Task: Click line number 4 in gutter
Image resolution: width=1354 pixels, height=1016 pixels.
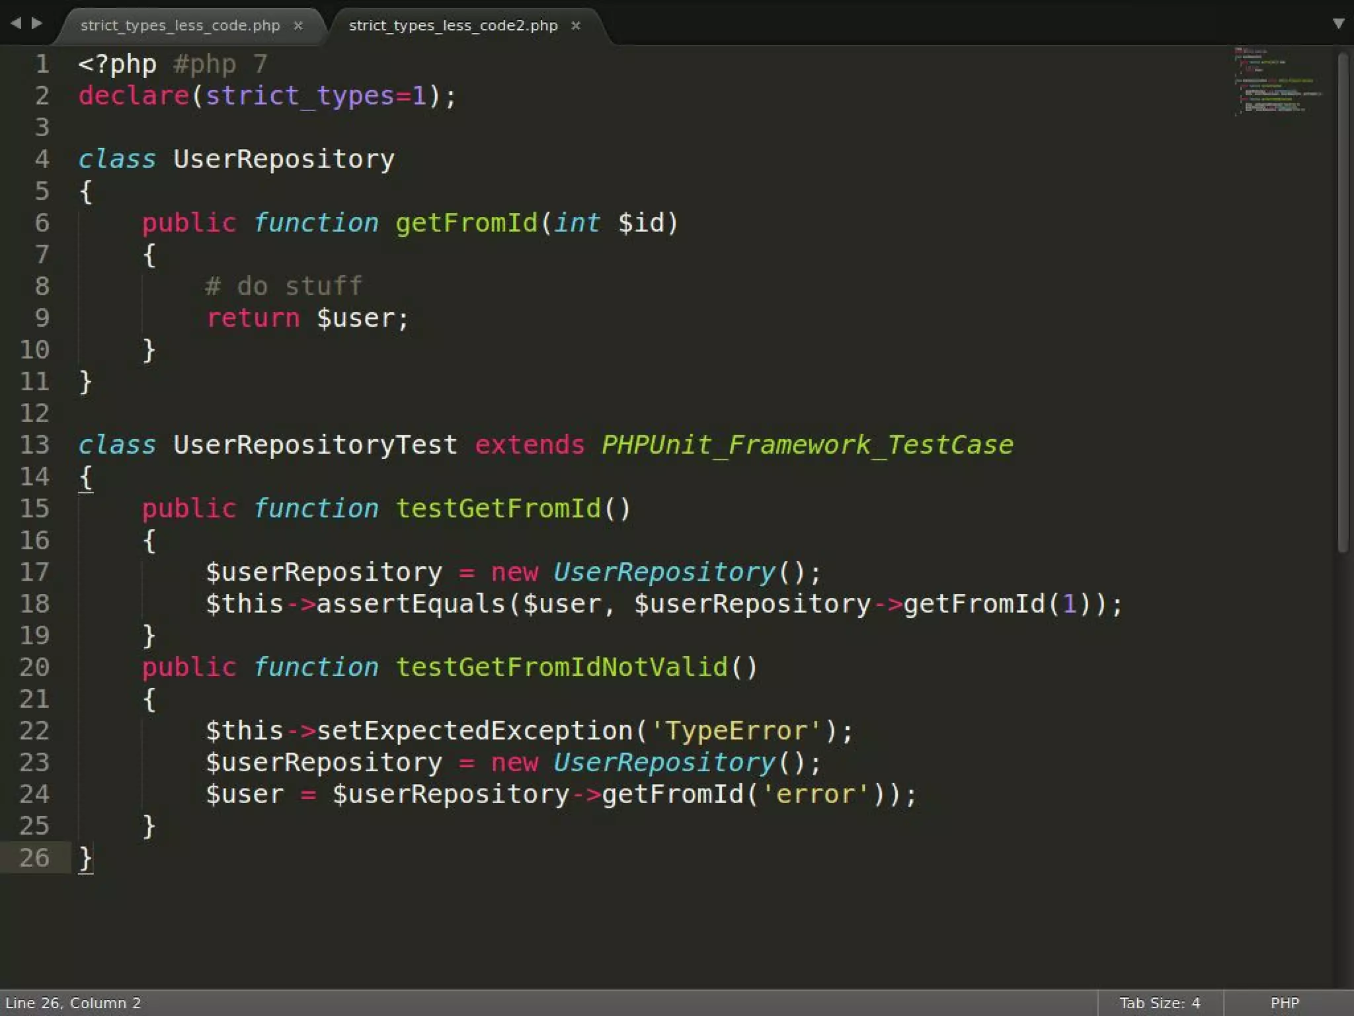Action: pos(42,159)
